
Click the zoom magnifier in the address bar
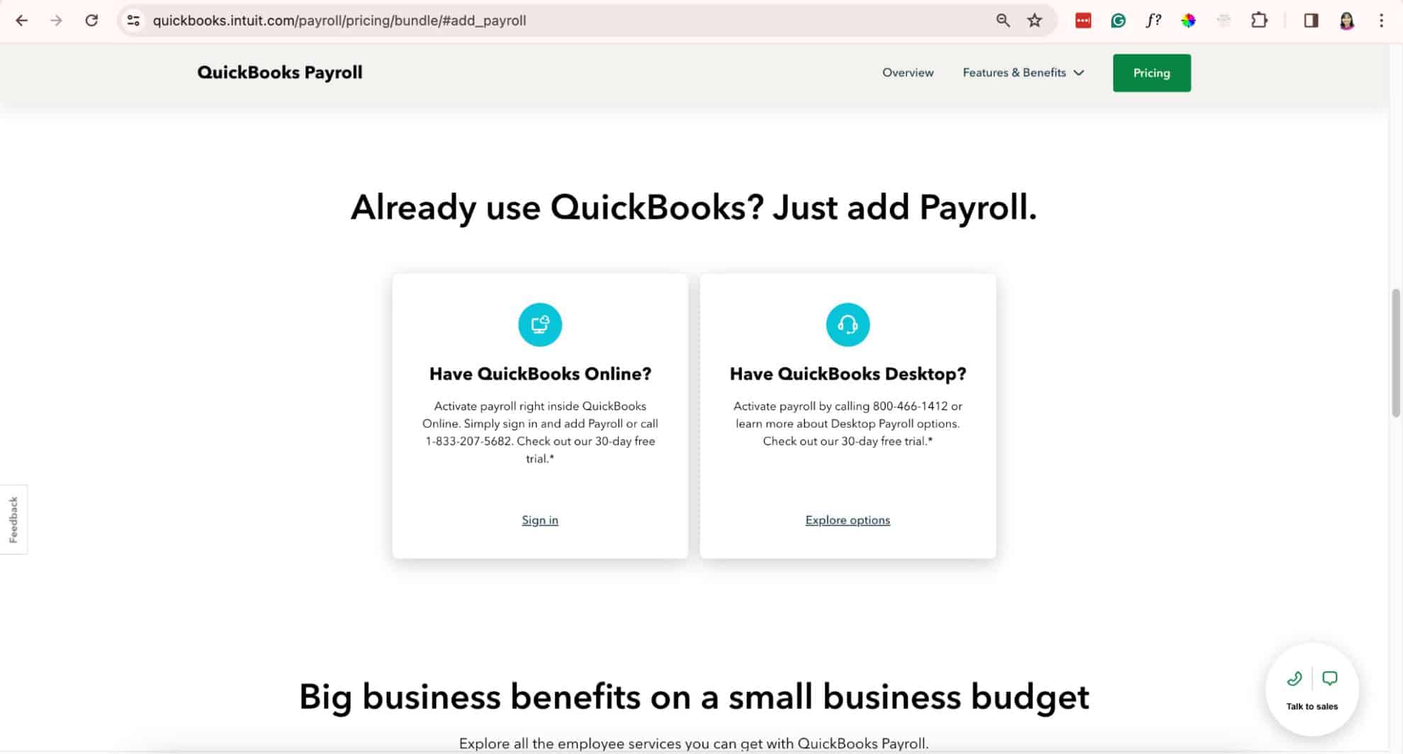click(1003, 21)
